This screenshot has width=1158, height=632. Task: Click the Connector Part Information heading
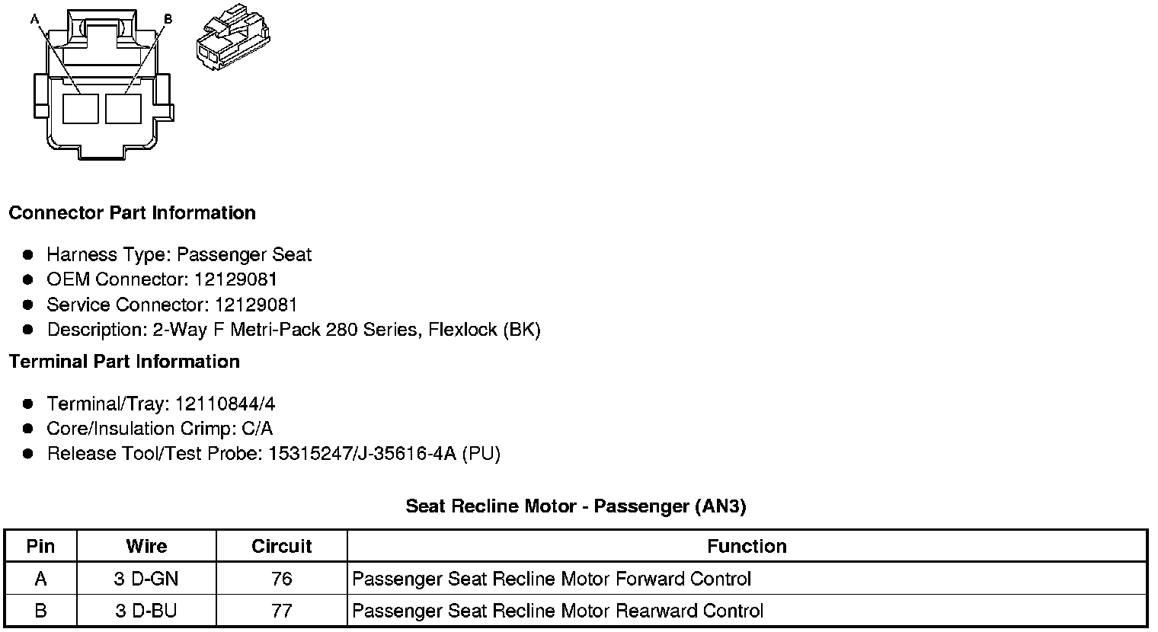click(132, 213)
